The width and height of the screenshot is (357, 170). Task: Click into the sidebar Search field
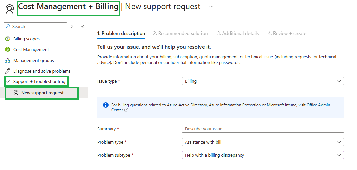pos(35,26)
